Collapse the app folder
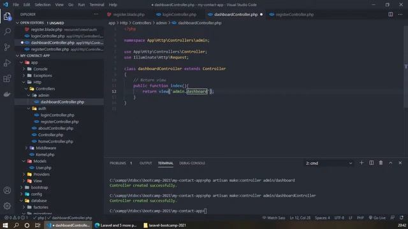The height and width of the screenshot is (229, 408). (60, 62)
